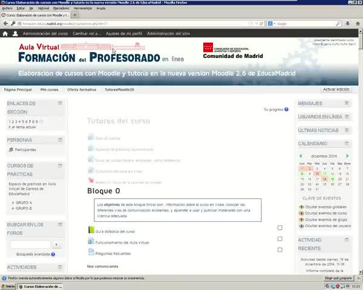The width and height of the screenshot is (363, 290).
Task: Open GRUPO A practice course link
Action: point(24,202)
